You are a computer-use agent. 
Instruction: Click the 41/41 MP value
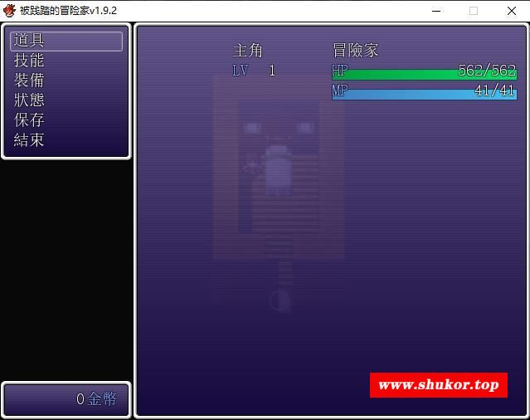[495, 90]
